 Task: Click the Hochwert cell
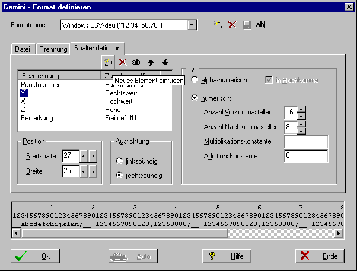click(x=119, y=101)
